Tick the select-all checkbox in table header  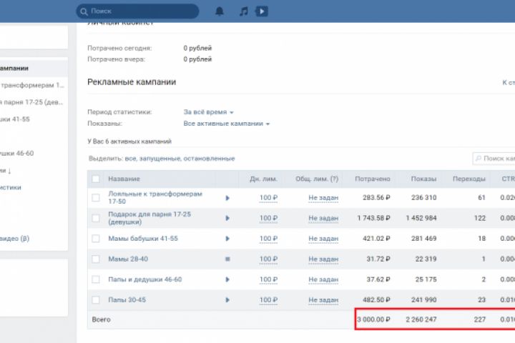point(96,178)
